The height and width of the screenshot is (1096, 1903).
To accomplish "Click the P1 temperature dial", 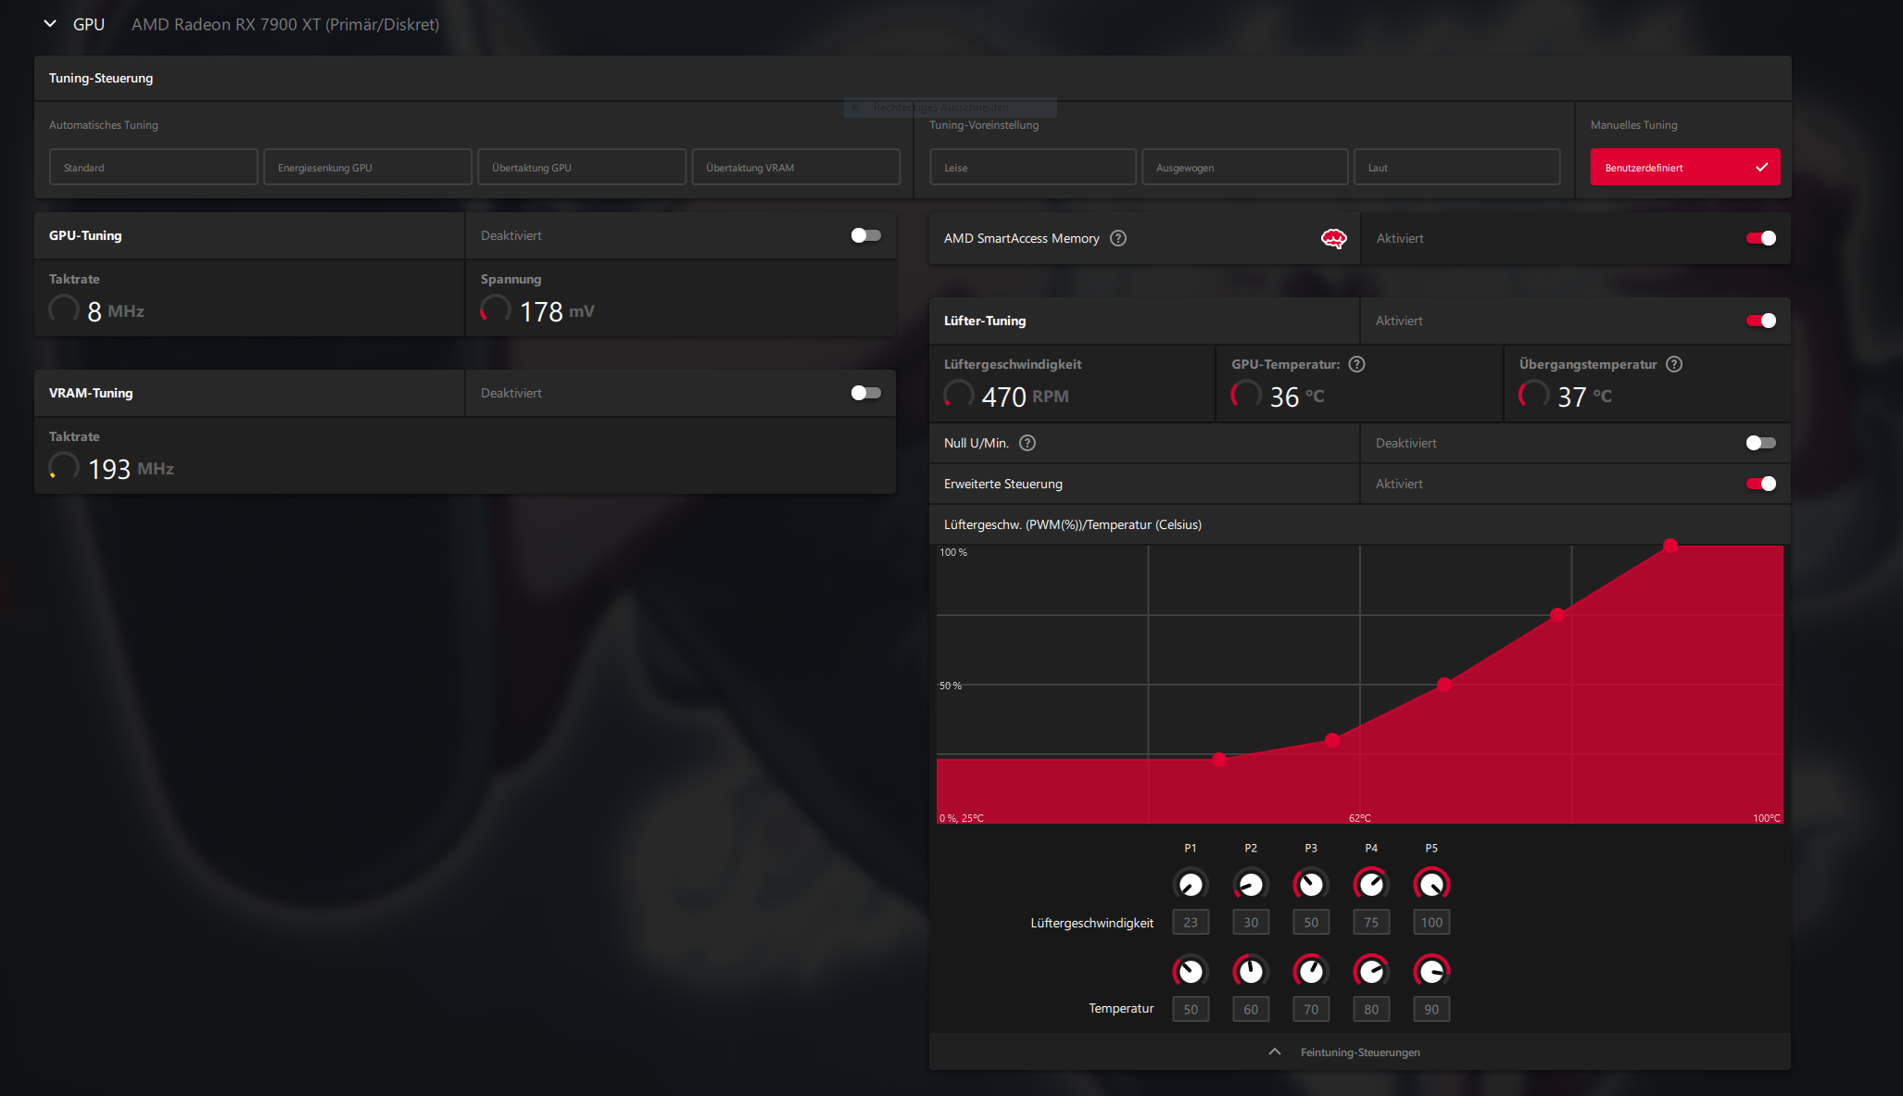I will click(x=1191, y=971).
